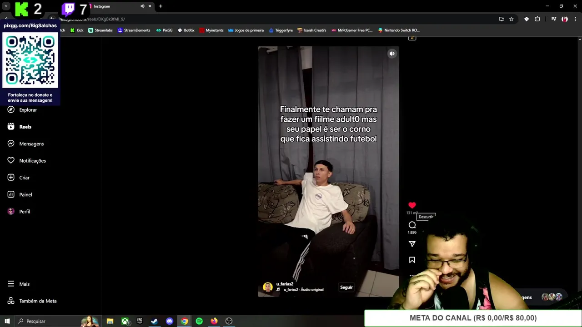Open OBS Studio from taskbar
Screen dimensions: 582x327
pos(229,321)
